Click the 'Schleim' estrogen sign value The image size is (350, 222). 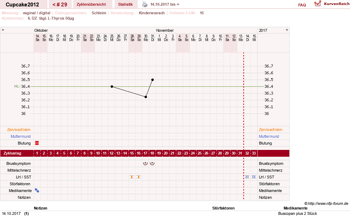point(99,13)
